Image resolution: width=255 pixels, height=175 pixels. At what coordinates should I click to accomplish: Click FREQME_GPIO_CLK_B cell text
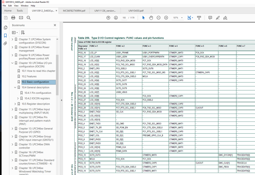[153, 136]
